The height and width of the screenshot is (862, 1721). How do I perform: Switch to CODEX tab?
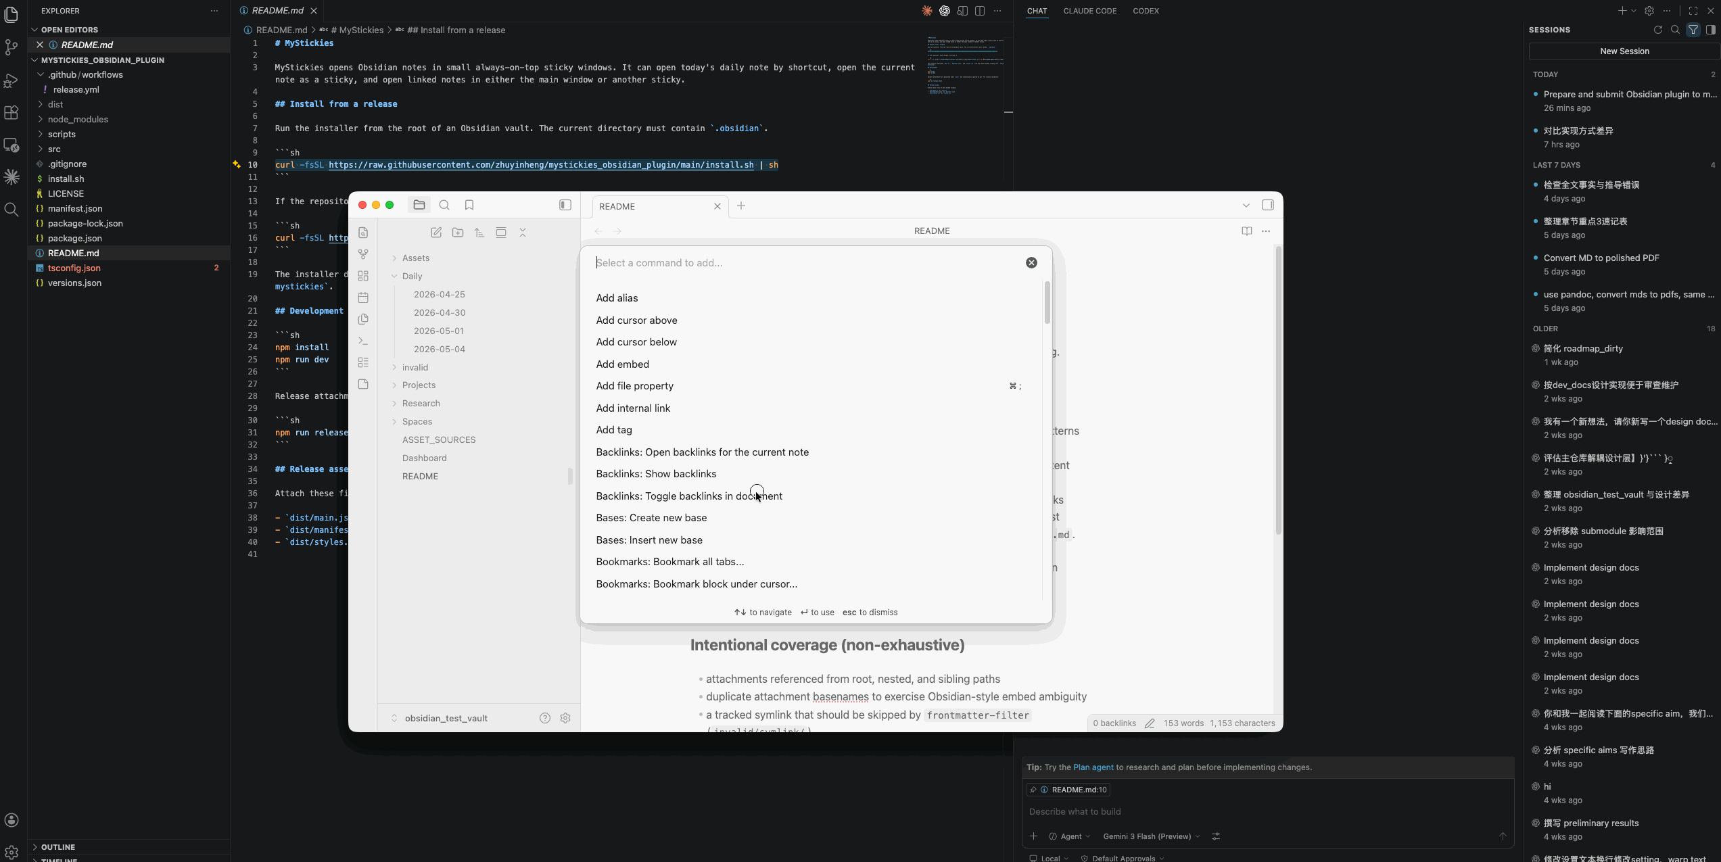1146,11
